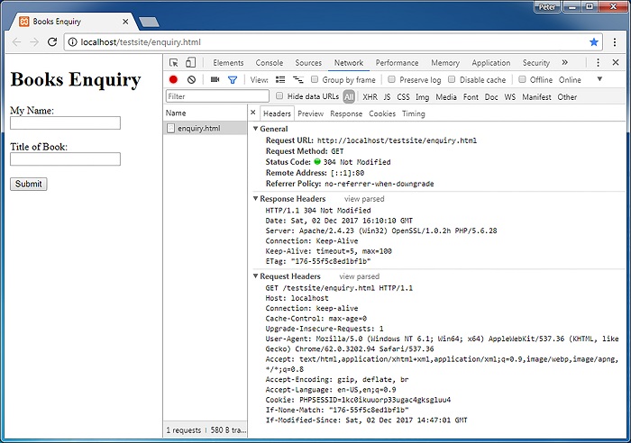Click the browser forward arrow
The width and height of the screenshot is (631, 443).
pyautogui.click(x=34, y=41)
